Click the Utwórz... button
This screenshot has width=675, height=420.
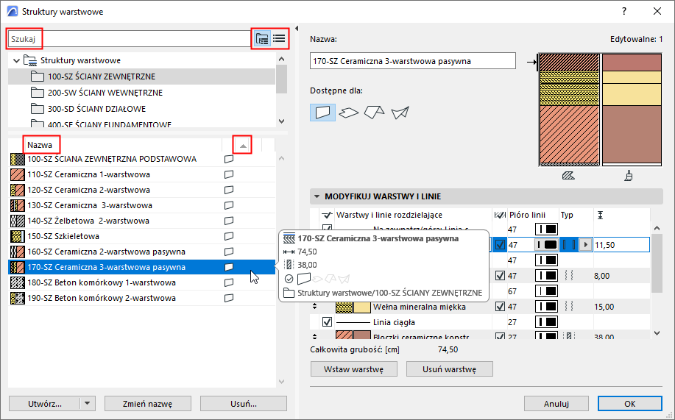click(45, 404)
